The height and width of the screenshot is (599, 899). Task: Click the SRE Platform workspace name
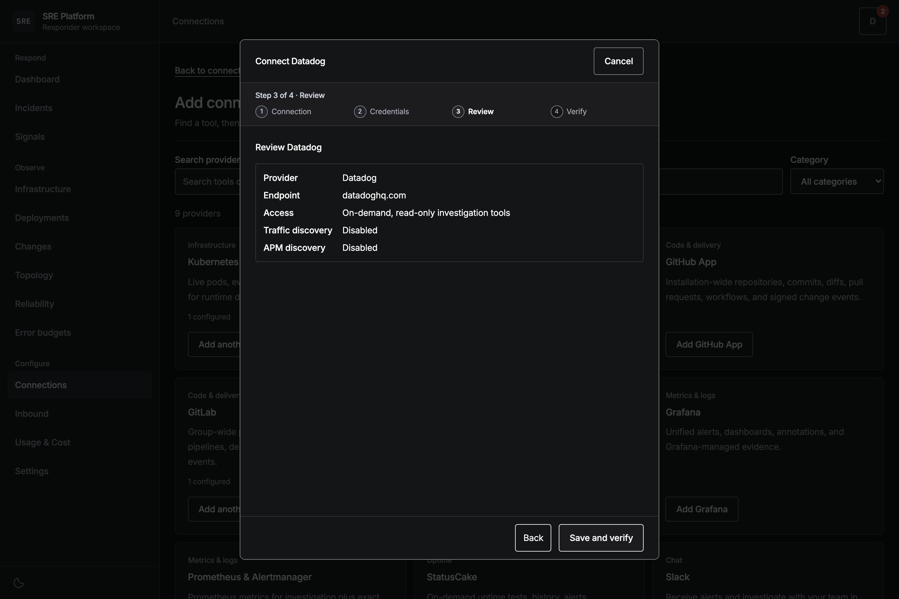68,16
